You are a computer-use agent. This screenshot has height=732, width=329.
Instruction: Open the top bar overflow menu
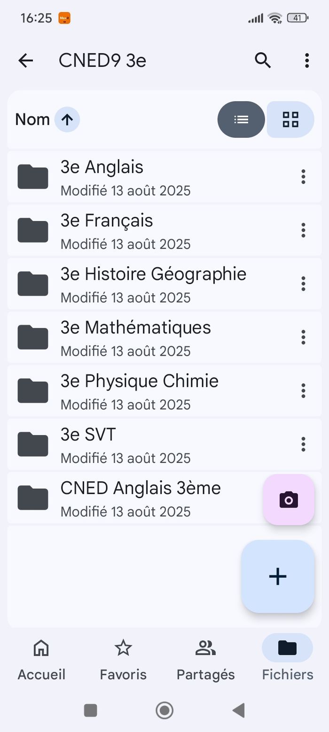(306, 60)
